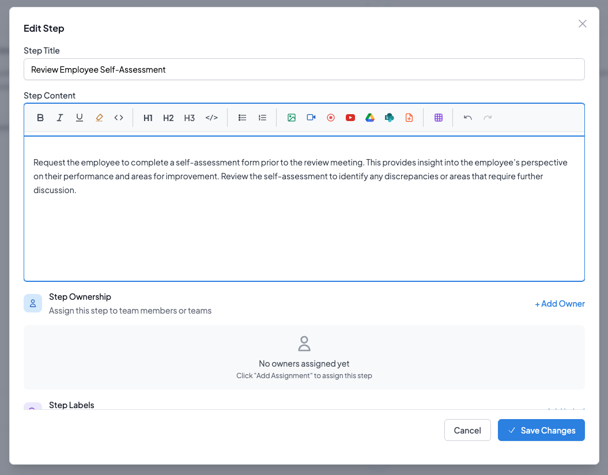Screen dimensions: 608x475
Task: Attach a SharePoint file
Action: pos(390,118)
